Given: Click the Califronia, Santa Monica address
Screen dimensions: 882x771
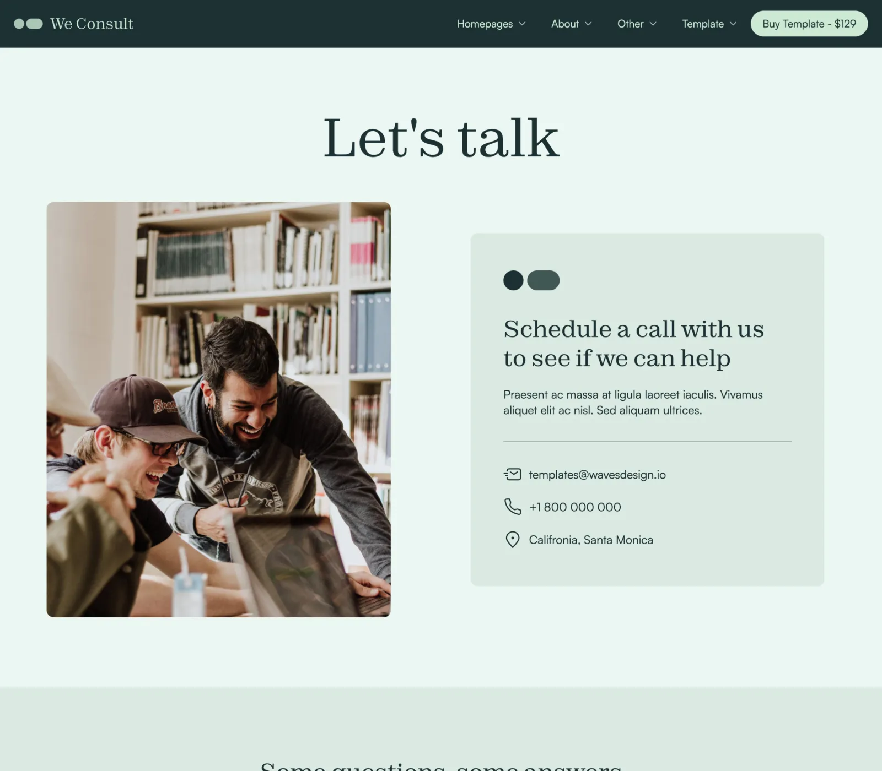Looking at the screenshot, I should coord(591,540).
